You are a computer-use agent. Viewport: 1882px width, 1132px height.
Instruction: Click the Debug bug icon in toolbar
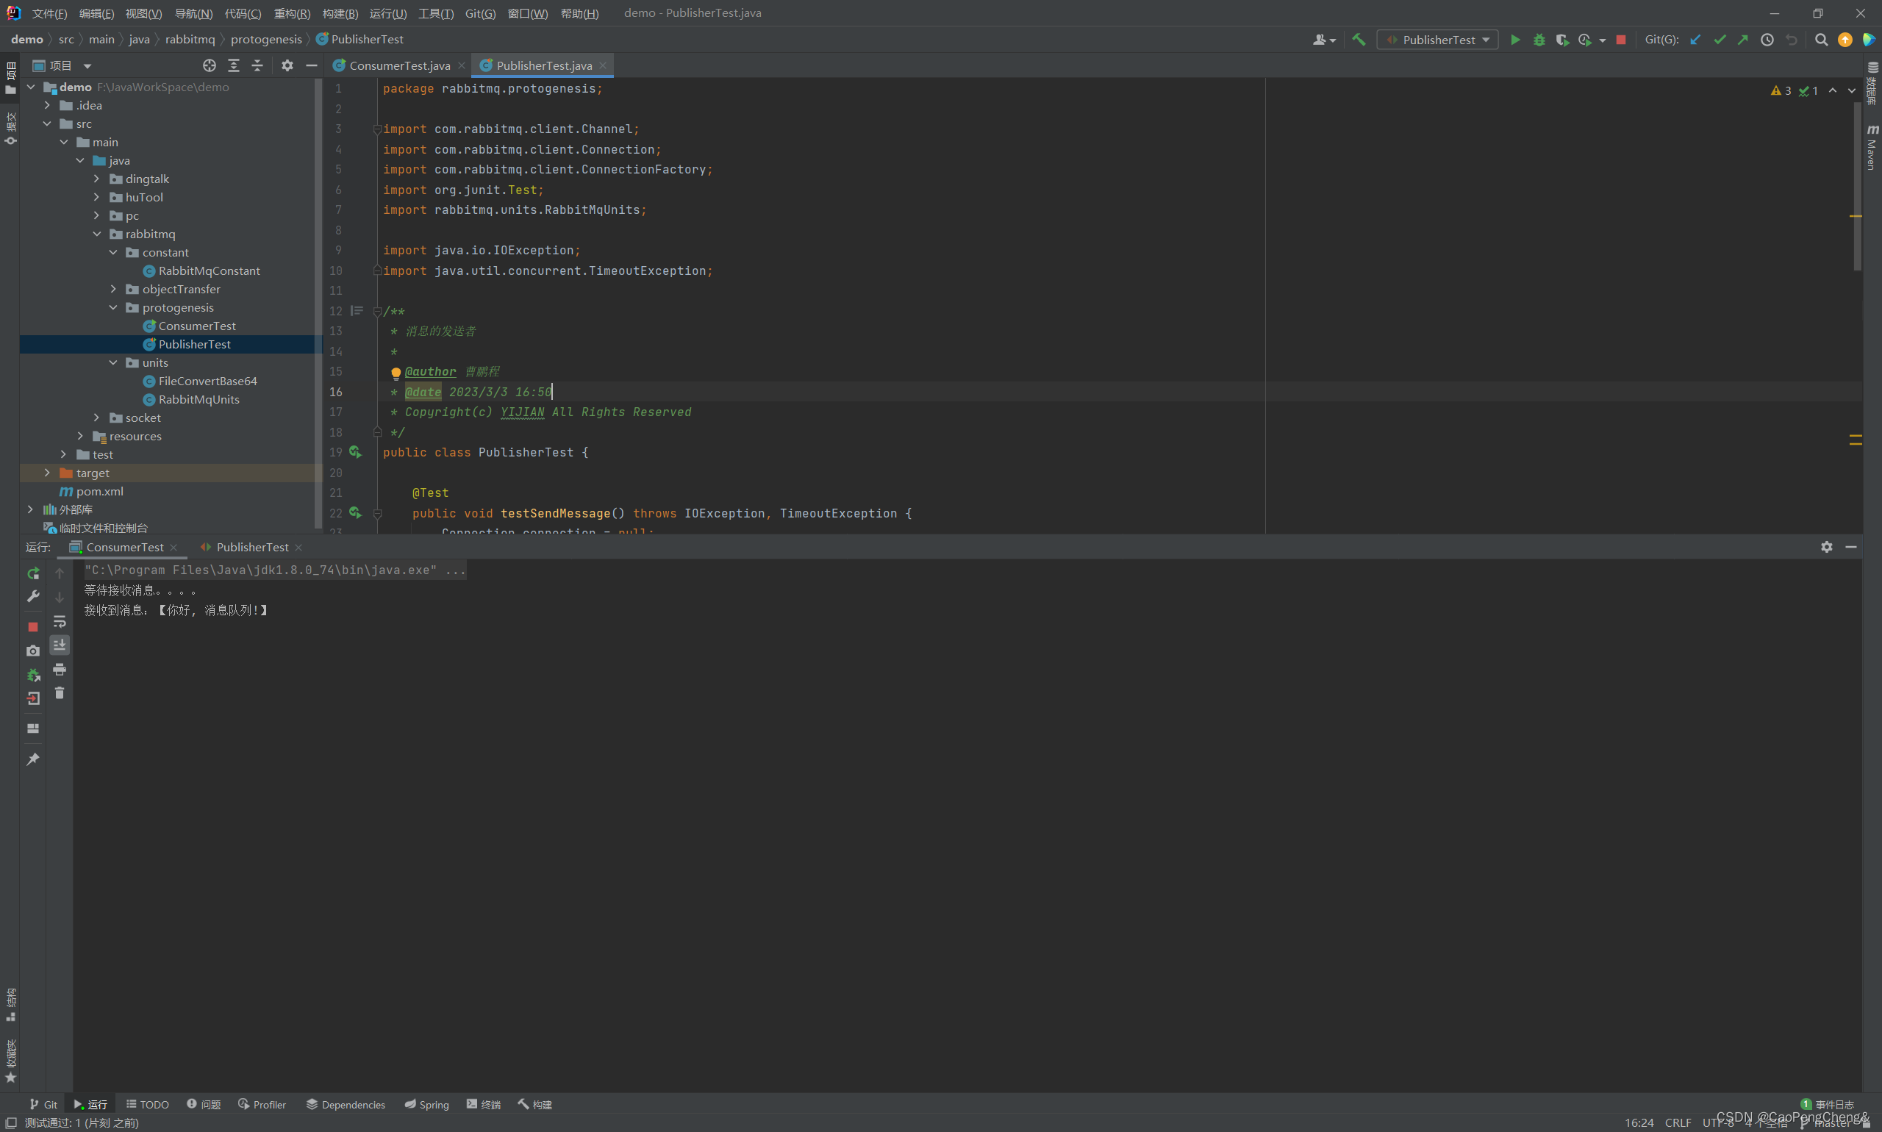[x=1539, y=40]
